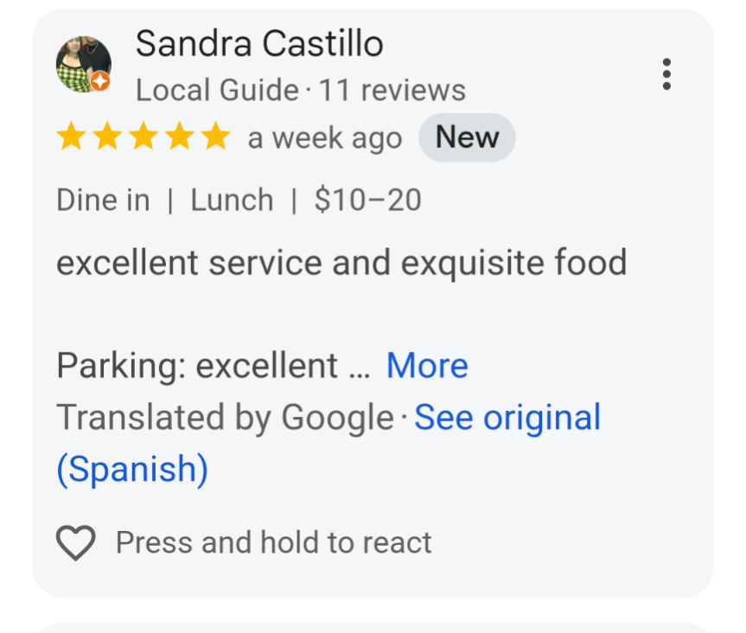Select the "$10–20" price range detail
This screenshot has width=746, height=633.
pyautogui.click(x=367, y=201)
